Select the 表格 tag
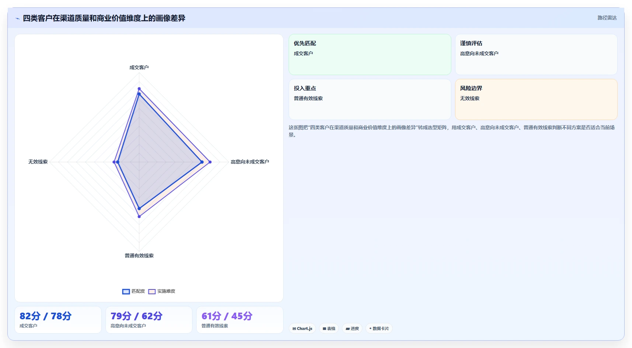This screenshot has height=348, width=632. (329, 328)
